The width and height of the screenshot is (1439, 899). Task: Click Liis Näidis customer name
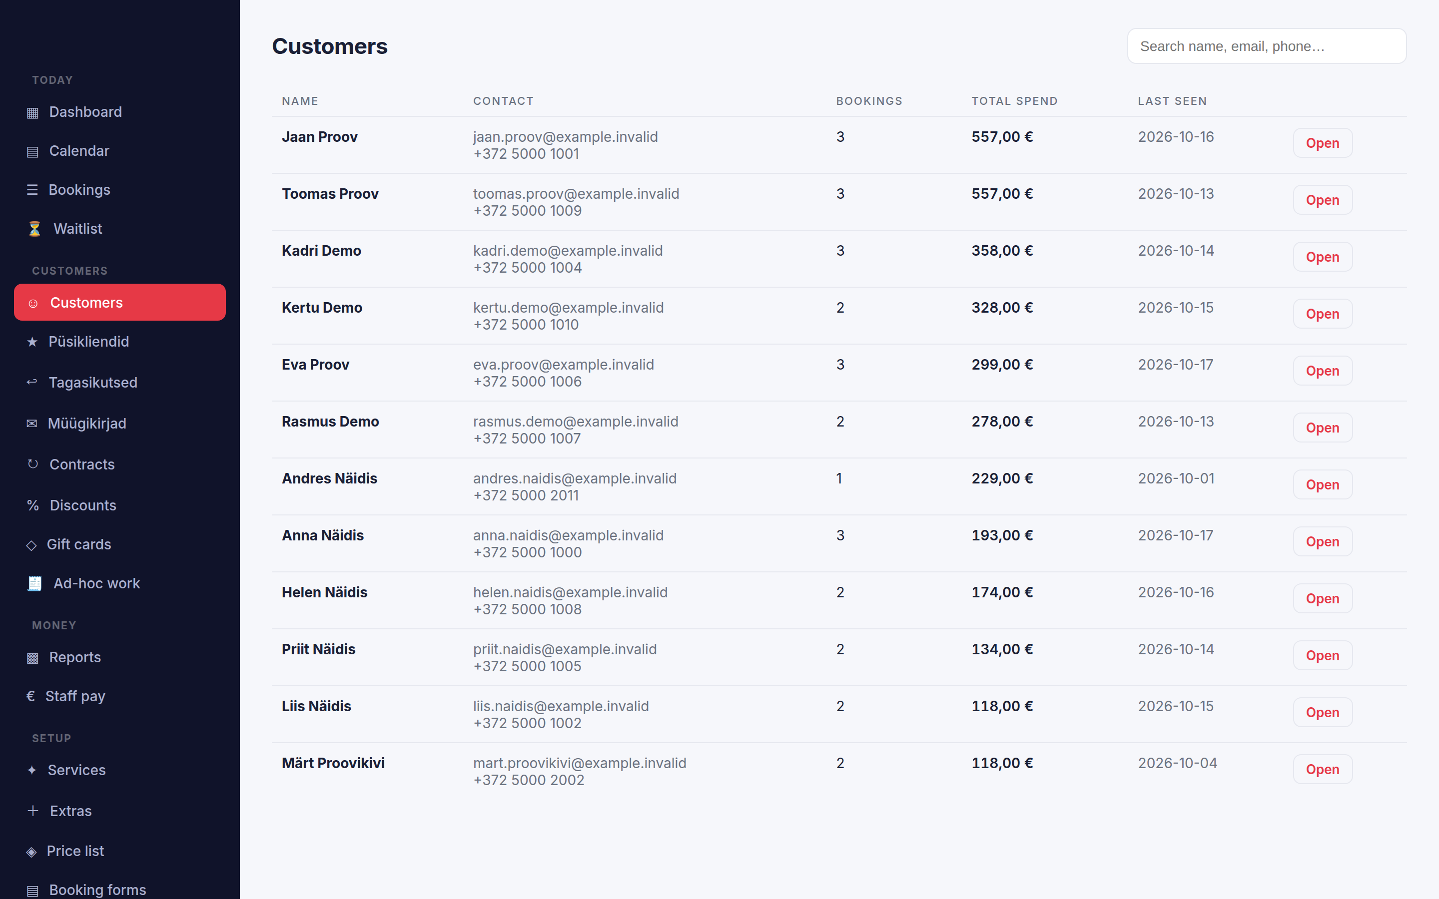[x=316, y=706]
